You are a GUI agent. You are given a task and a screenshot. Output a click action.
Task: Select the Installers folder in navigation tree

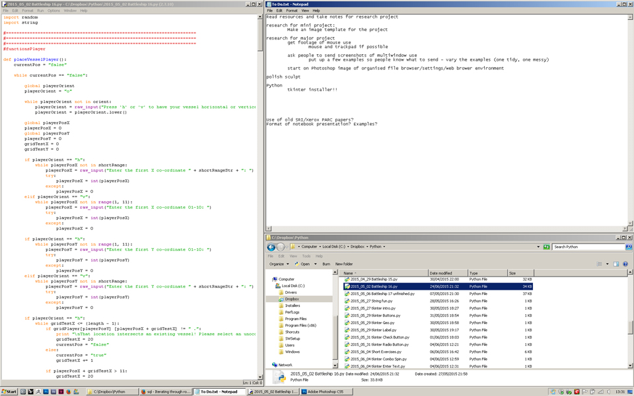(292, 306)
